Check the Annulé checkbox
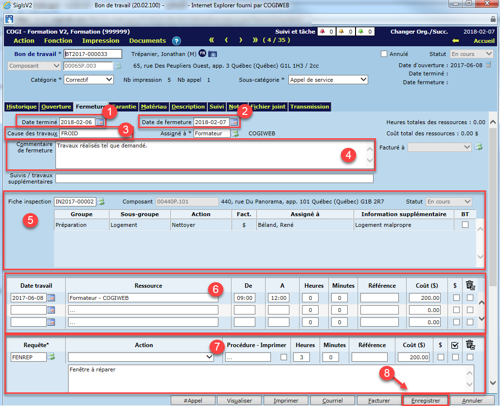 click(x=384, y=54)
